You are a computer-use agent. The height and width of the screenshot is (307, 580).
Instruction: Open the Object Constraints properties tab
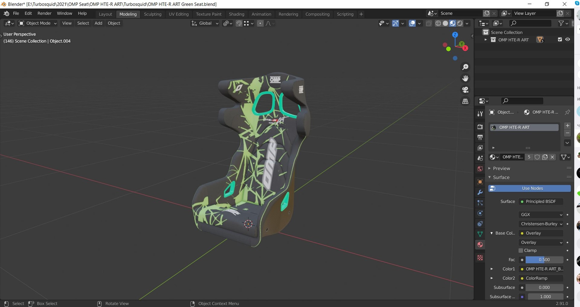[480, 224]
